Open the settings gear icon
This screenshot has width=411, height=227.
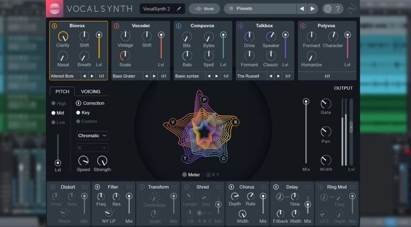[x=328, y=9]
